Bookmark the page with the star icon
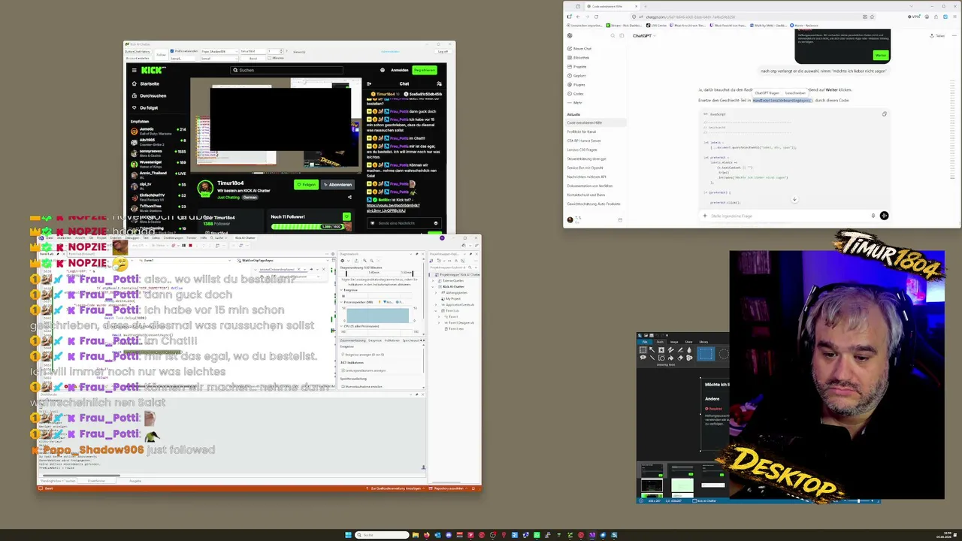Viewport: 962px width, 541px height. coord(872,17)
